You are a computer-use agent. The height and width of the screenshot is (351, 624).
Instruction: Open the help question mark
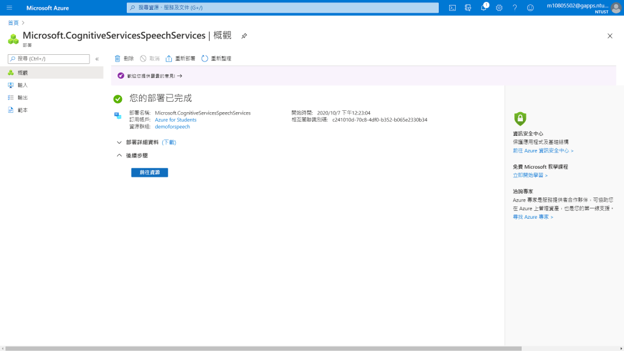[x=514, y=7]
